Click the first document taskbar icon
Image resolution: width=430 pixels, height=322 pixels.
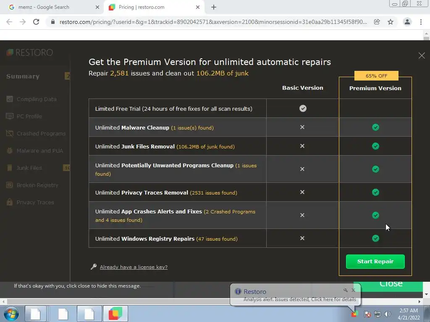(36, 314)
